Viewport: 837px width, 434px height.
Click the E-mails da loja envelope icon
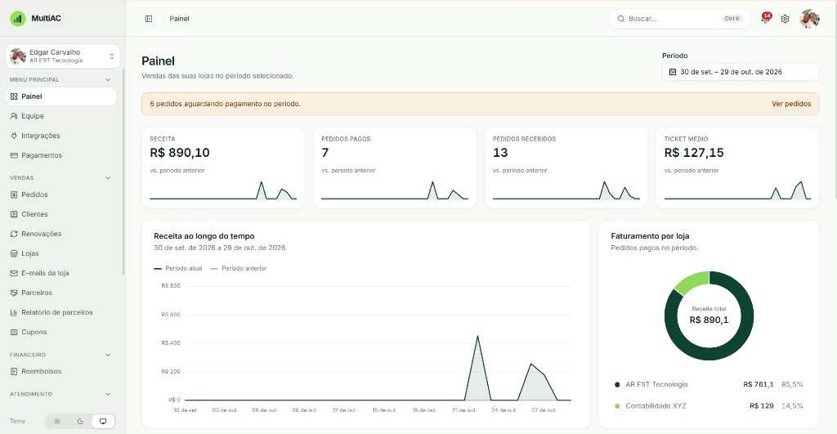14,273
